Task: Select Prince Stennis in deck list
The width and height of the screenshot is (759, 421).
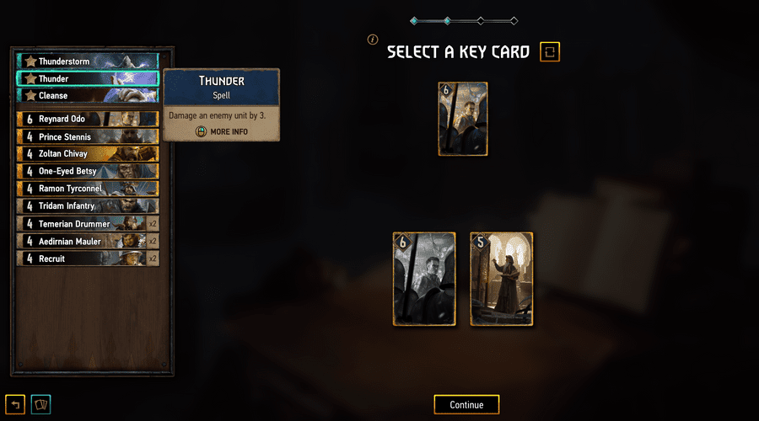Action: point(88,136)
